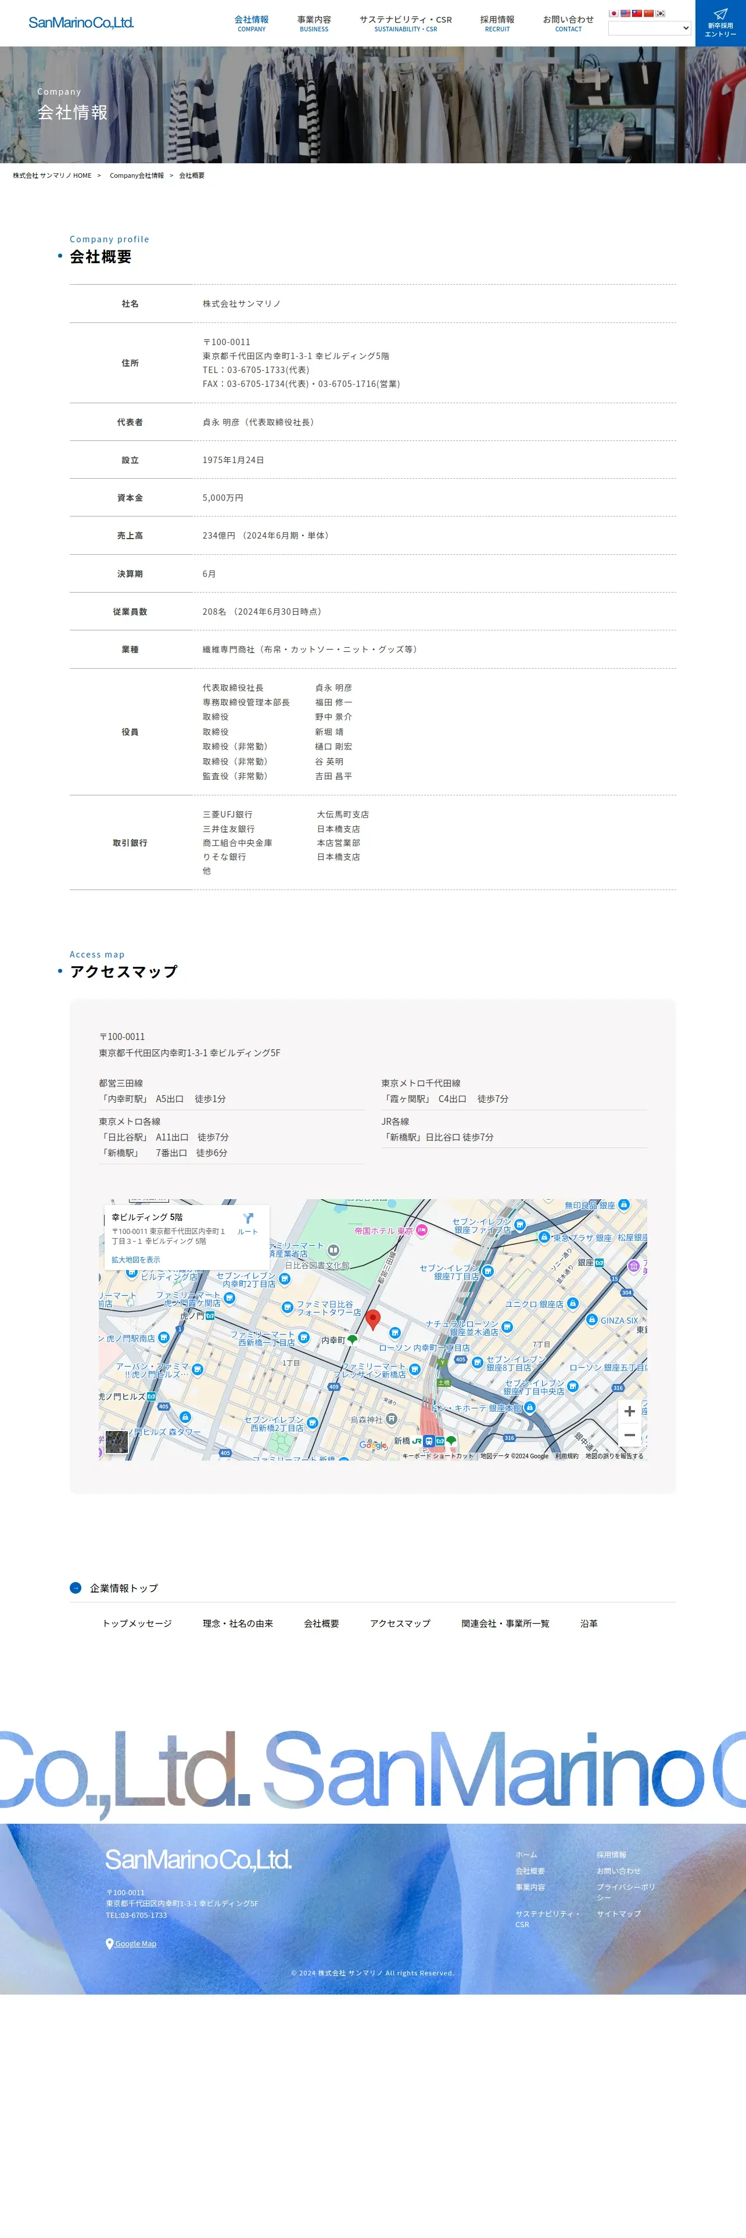The image size is (746, 2238).
Task: Open footer 会社概要 link
Action: [530, 1871]
